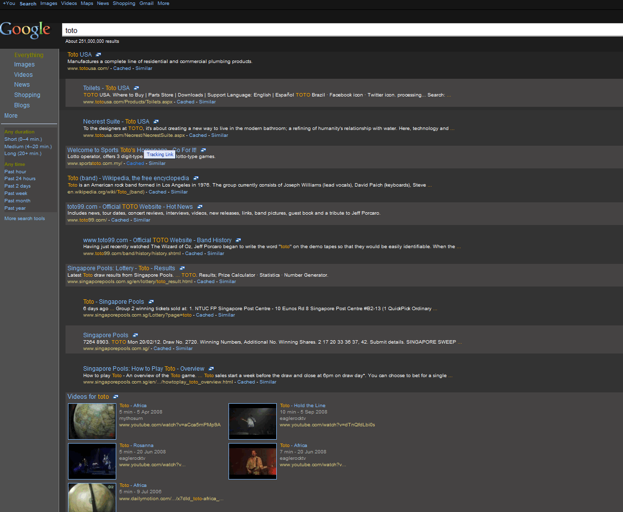
Task: Click the icon next to Toilets - Toto USA
Action: [x=136, y=88]
